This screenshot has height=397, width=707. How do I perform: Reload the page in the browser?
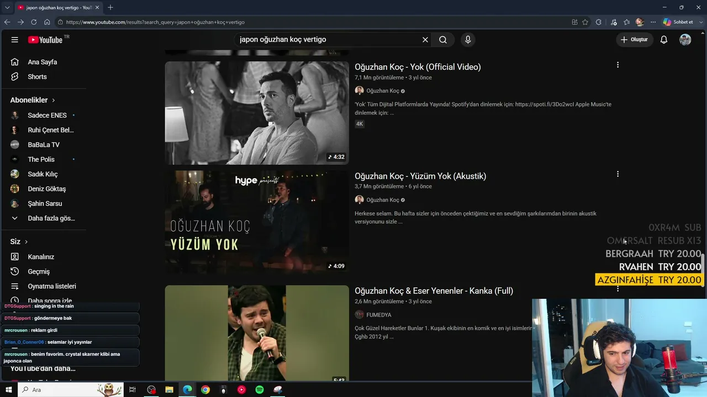pyautogui.click(x=34, y=22)
